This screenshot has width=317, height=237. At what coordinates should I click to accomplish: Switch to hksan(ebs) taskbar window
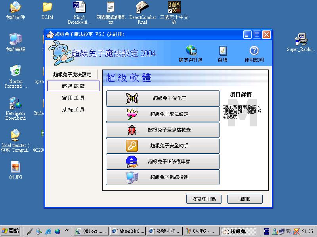coord(128,231)
